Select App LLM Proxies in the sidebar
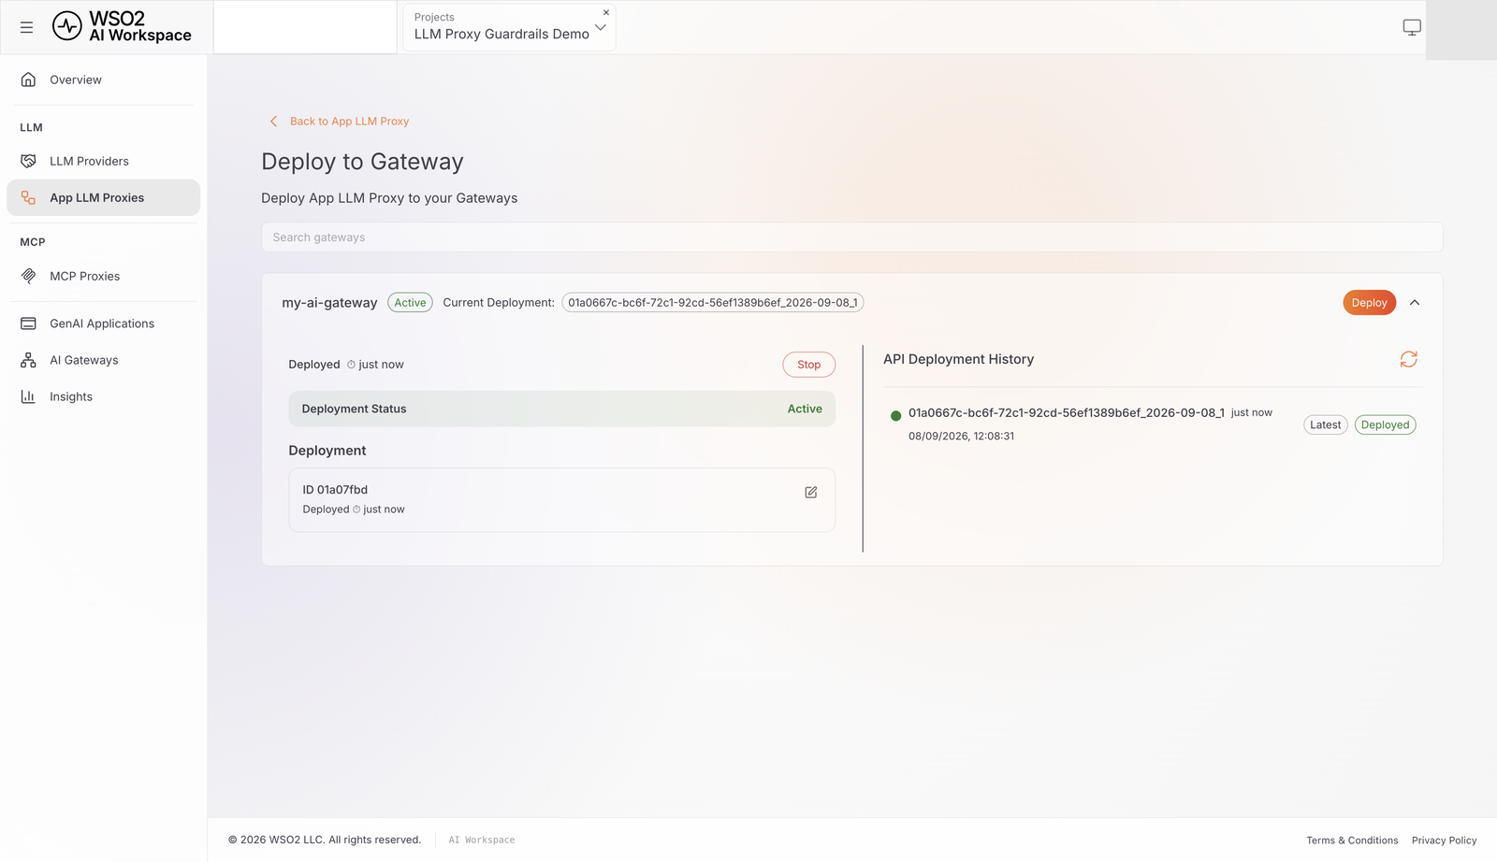The height and width of the screenshot is (862, 1497). (x=103, y=197)
